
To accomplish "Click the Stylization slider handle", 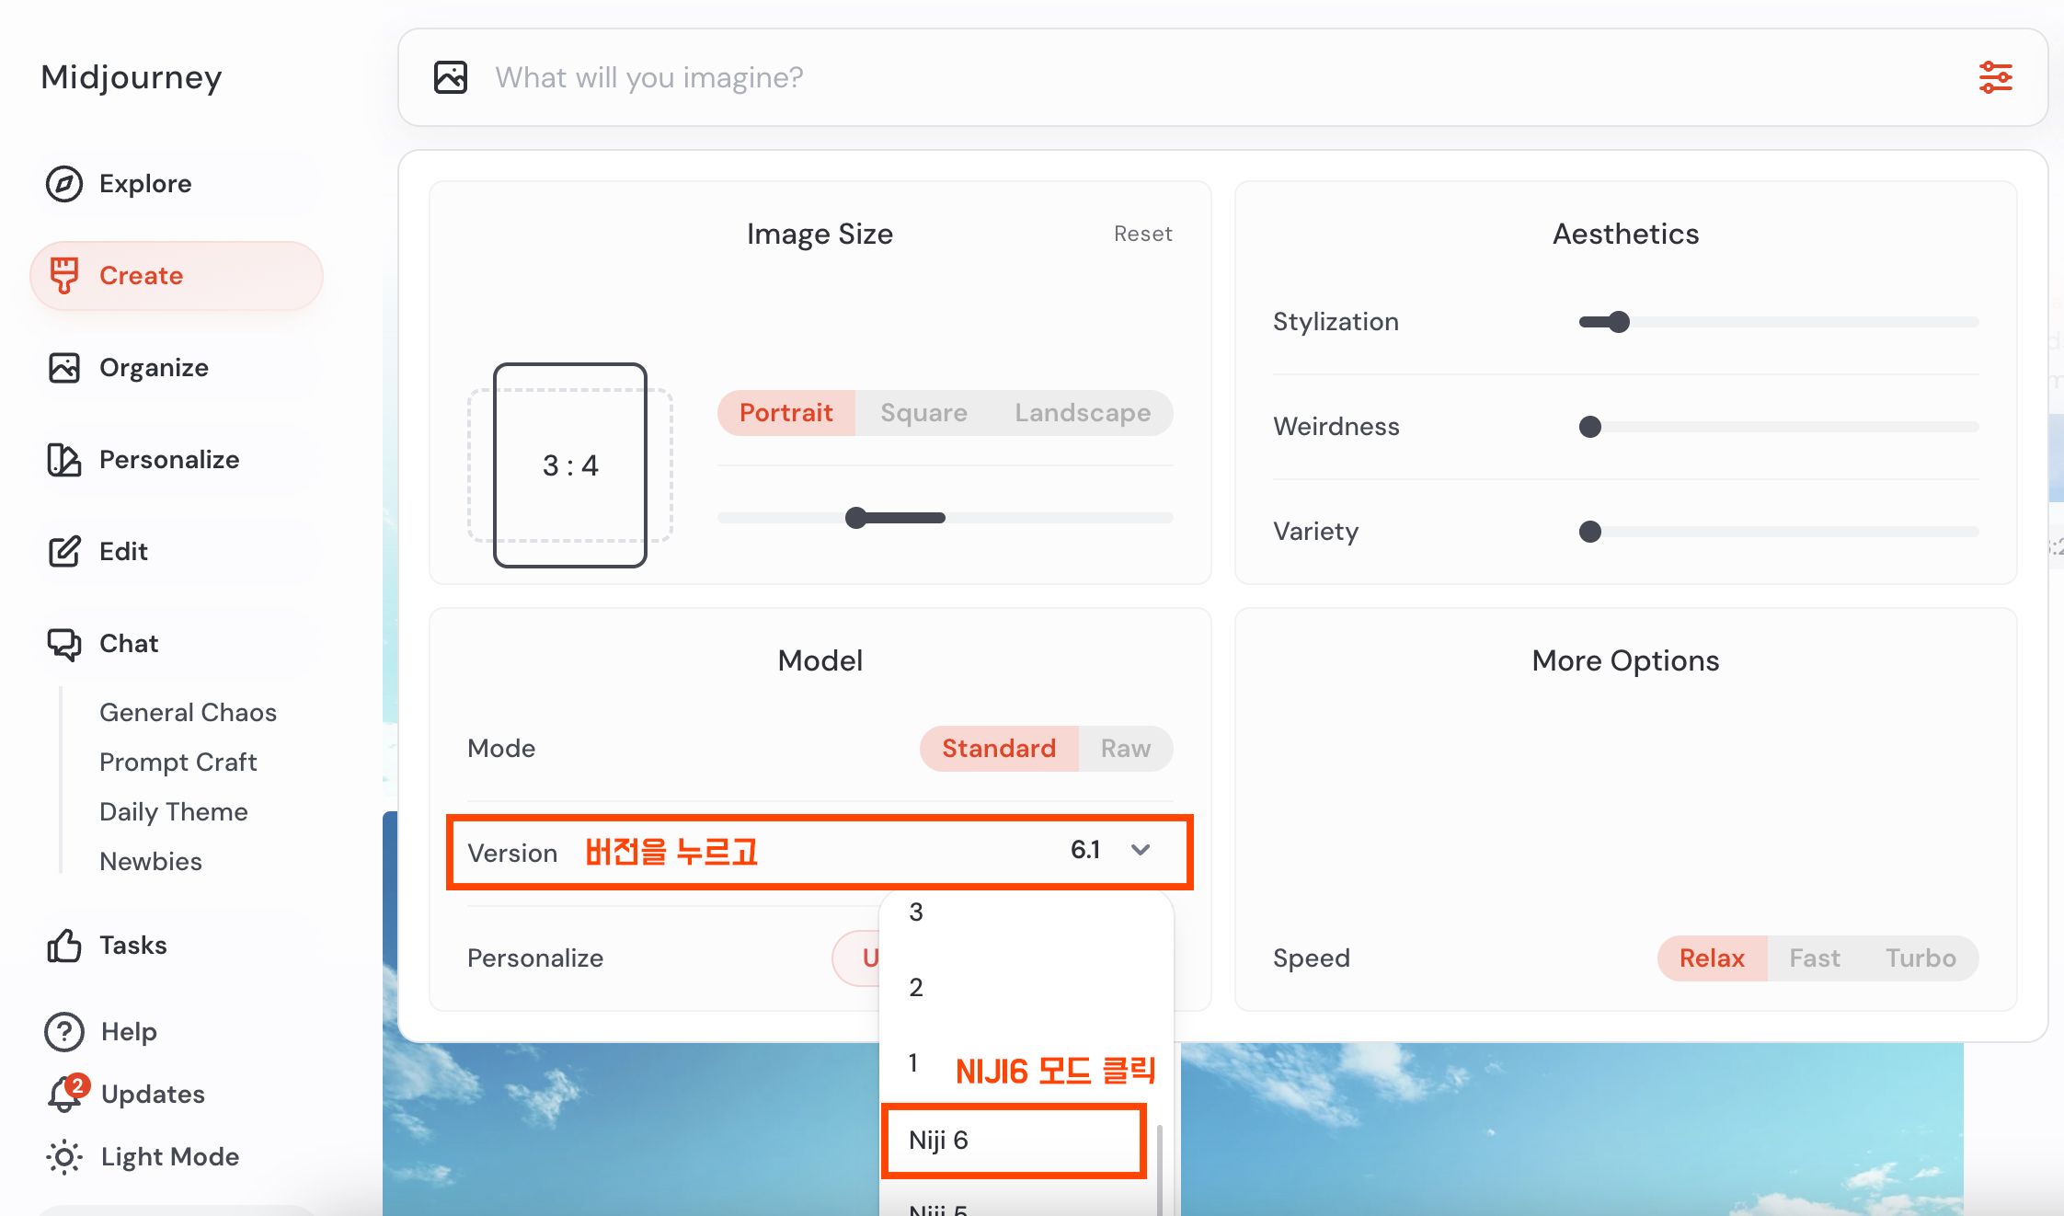I will (1619, 322).
